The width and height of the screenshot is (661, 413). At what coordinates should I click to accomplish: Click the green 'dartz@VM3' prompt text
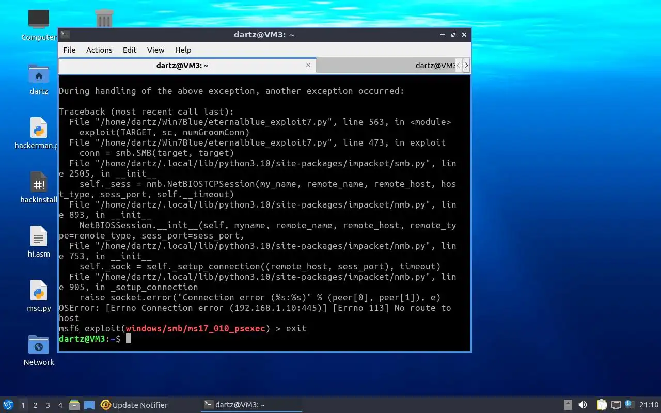(82, 339)
